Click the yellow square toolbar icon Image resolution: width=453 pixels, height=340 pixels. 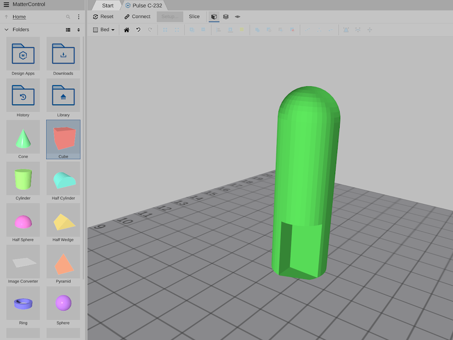coord(242,30)
